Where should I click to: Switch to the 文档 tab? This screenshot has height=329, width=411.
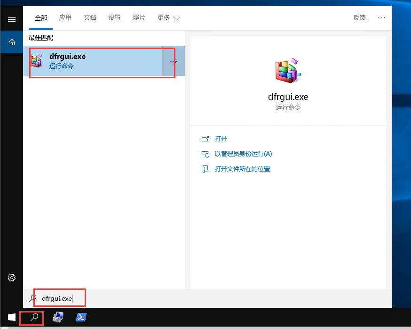point(90,18)
